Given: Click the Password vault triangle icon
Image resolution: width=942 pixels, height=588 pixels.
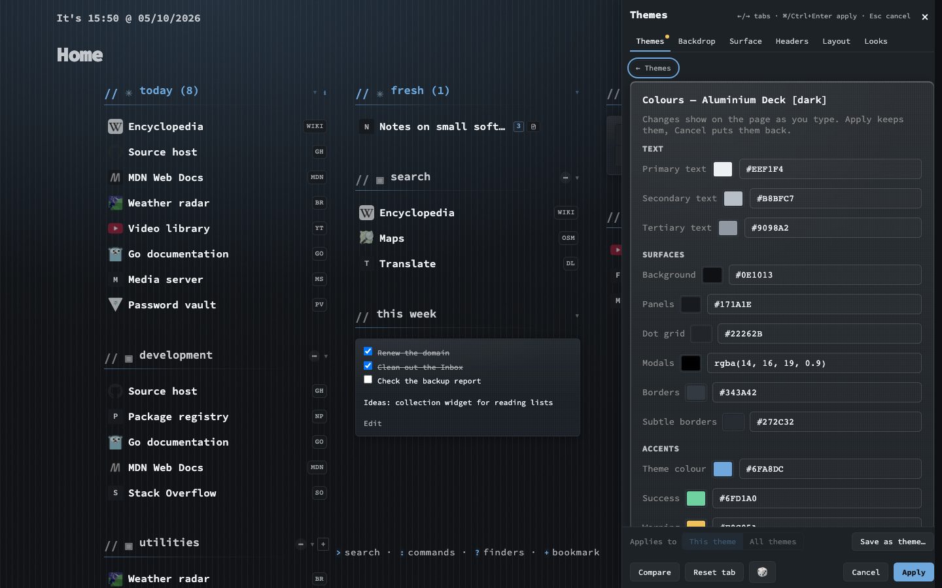Looking at the screenshot, I should [115, 305].
